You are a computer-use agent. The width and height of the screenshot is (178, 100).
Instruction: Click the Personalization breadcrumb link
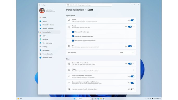75,10
